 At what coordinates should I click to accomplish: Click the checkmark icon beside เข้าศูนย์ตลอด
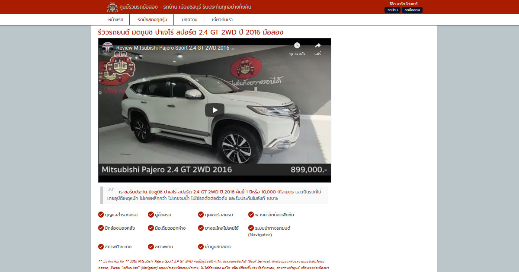coord(201,247)
